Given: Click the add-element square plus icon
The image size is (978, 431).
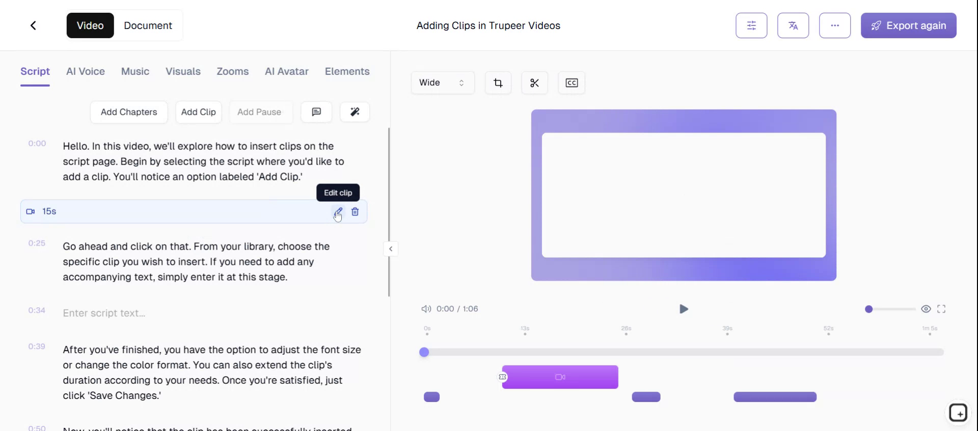Looking at the screenshot, I should (x=958, y=413).
